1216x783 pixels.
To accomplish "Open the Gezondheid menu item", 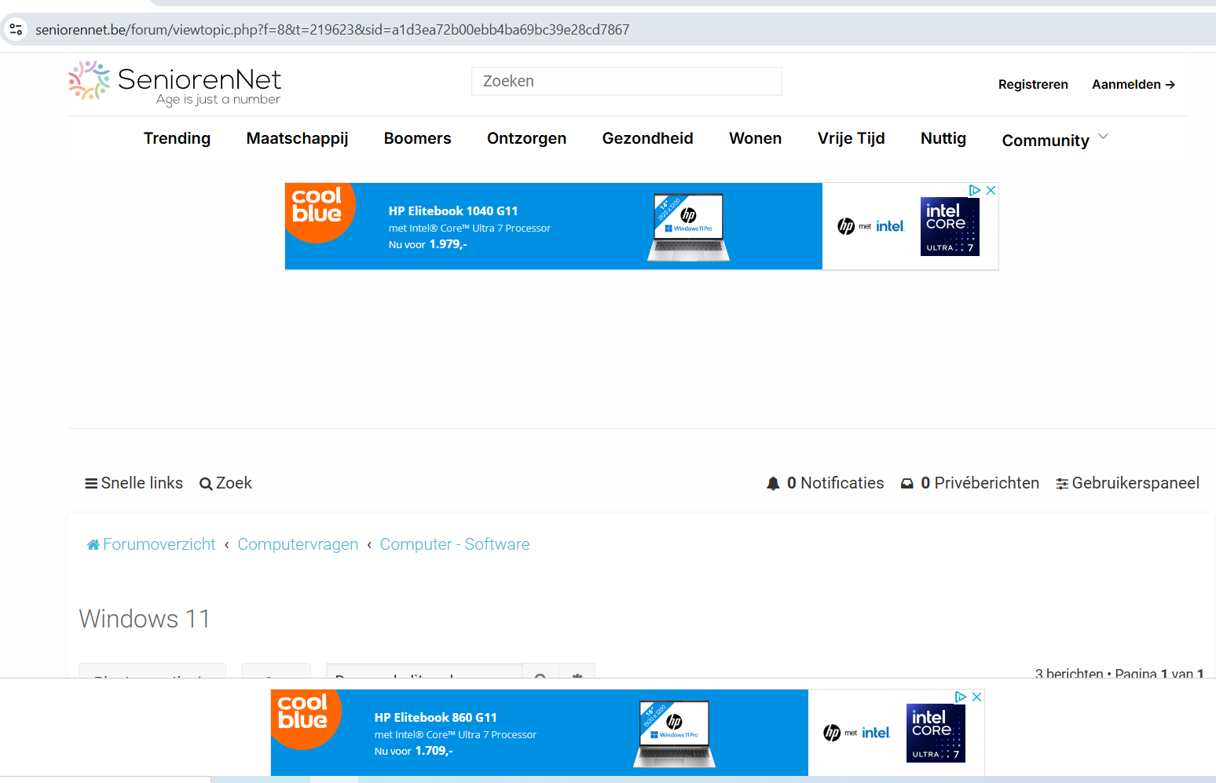I will 647,138.
